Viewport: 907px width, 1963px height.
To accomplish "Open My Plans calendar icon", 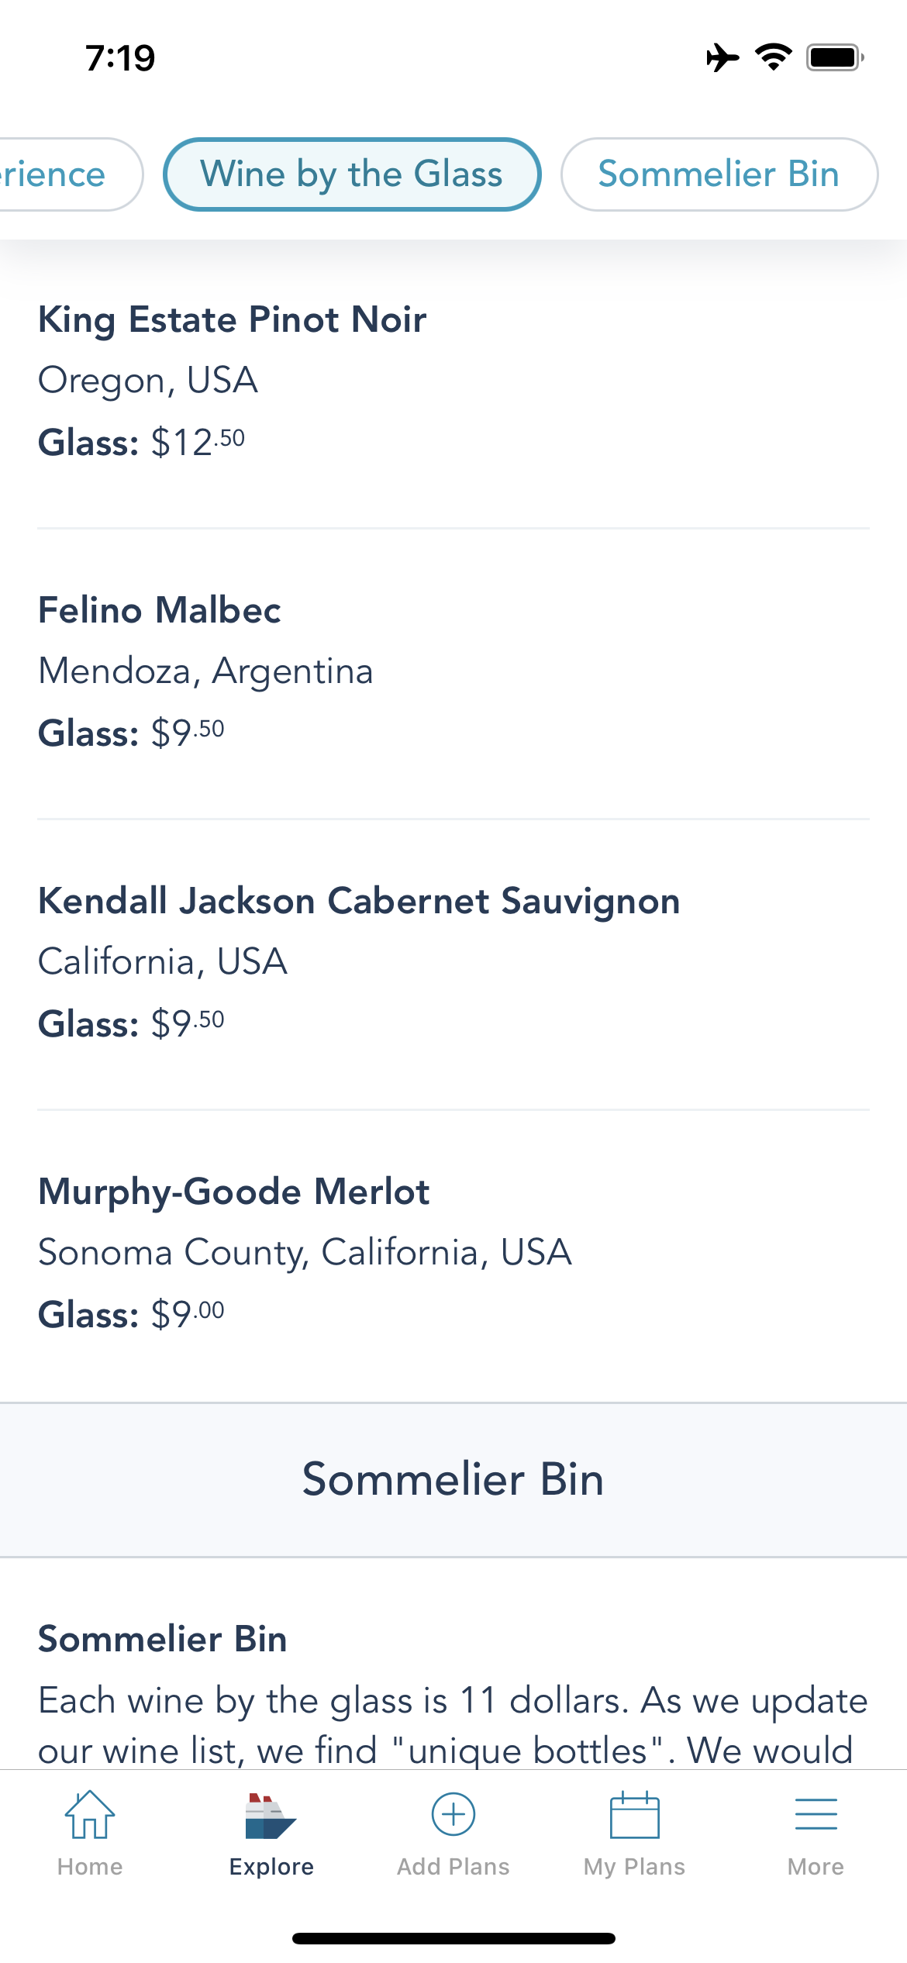I will [x=634, y=1815].
